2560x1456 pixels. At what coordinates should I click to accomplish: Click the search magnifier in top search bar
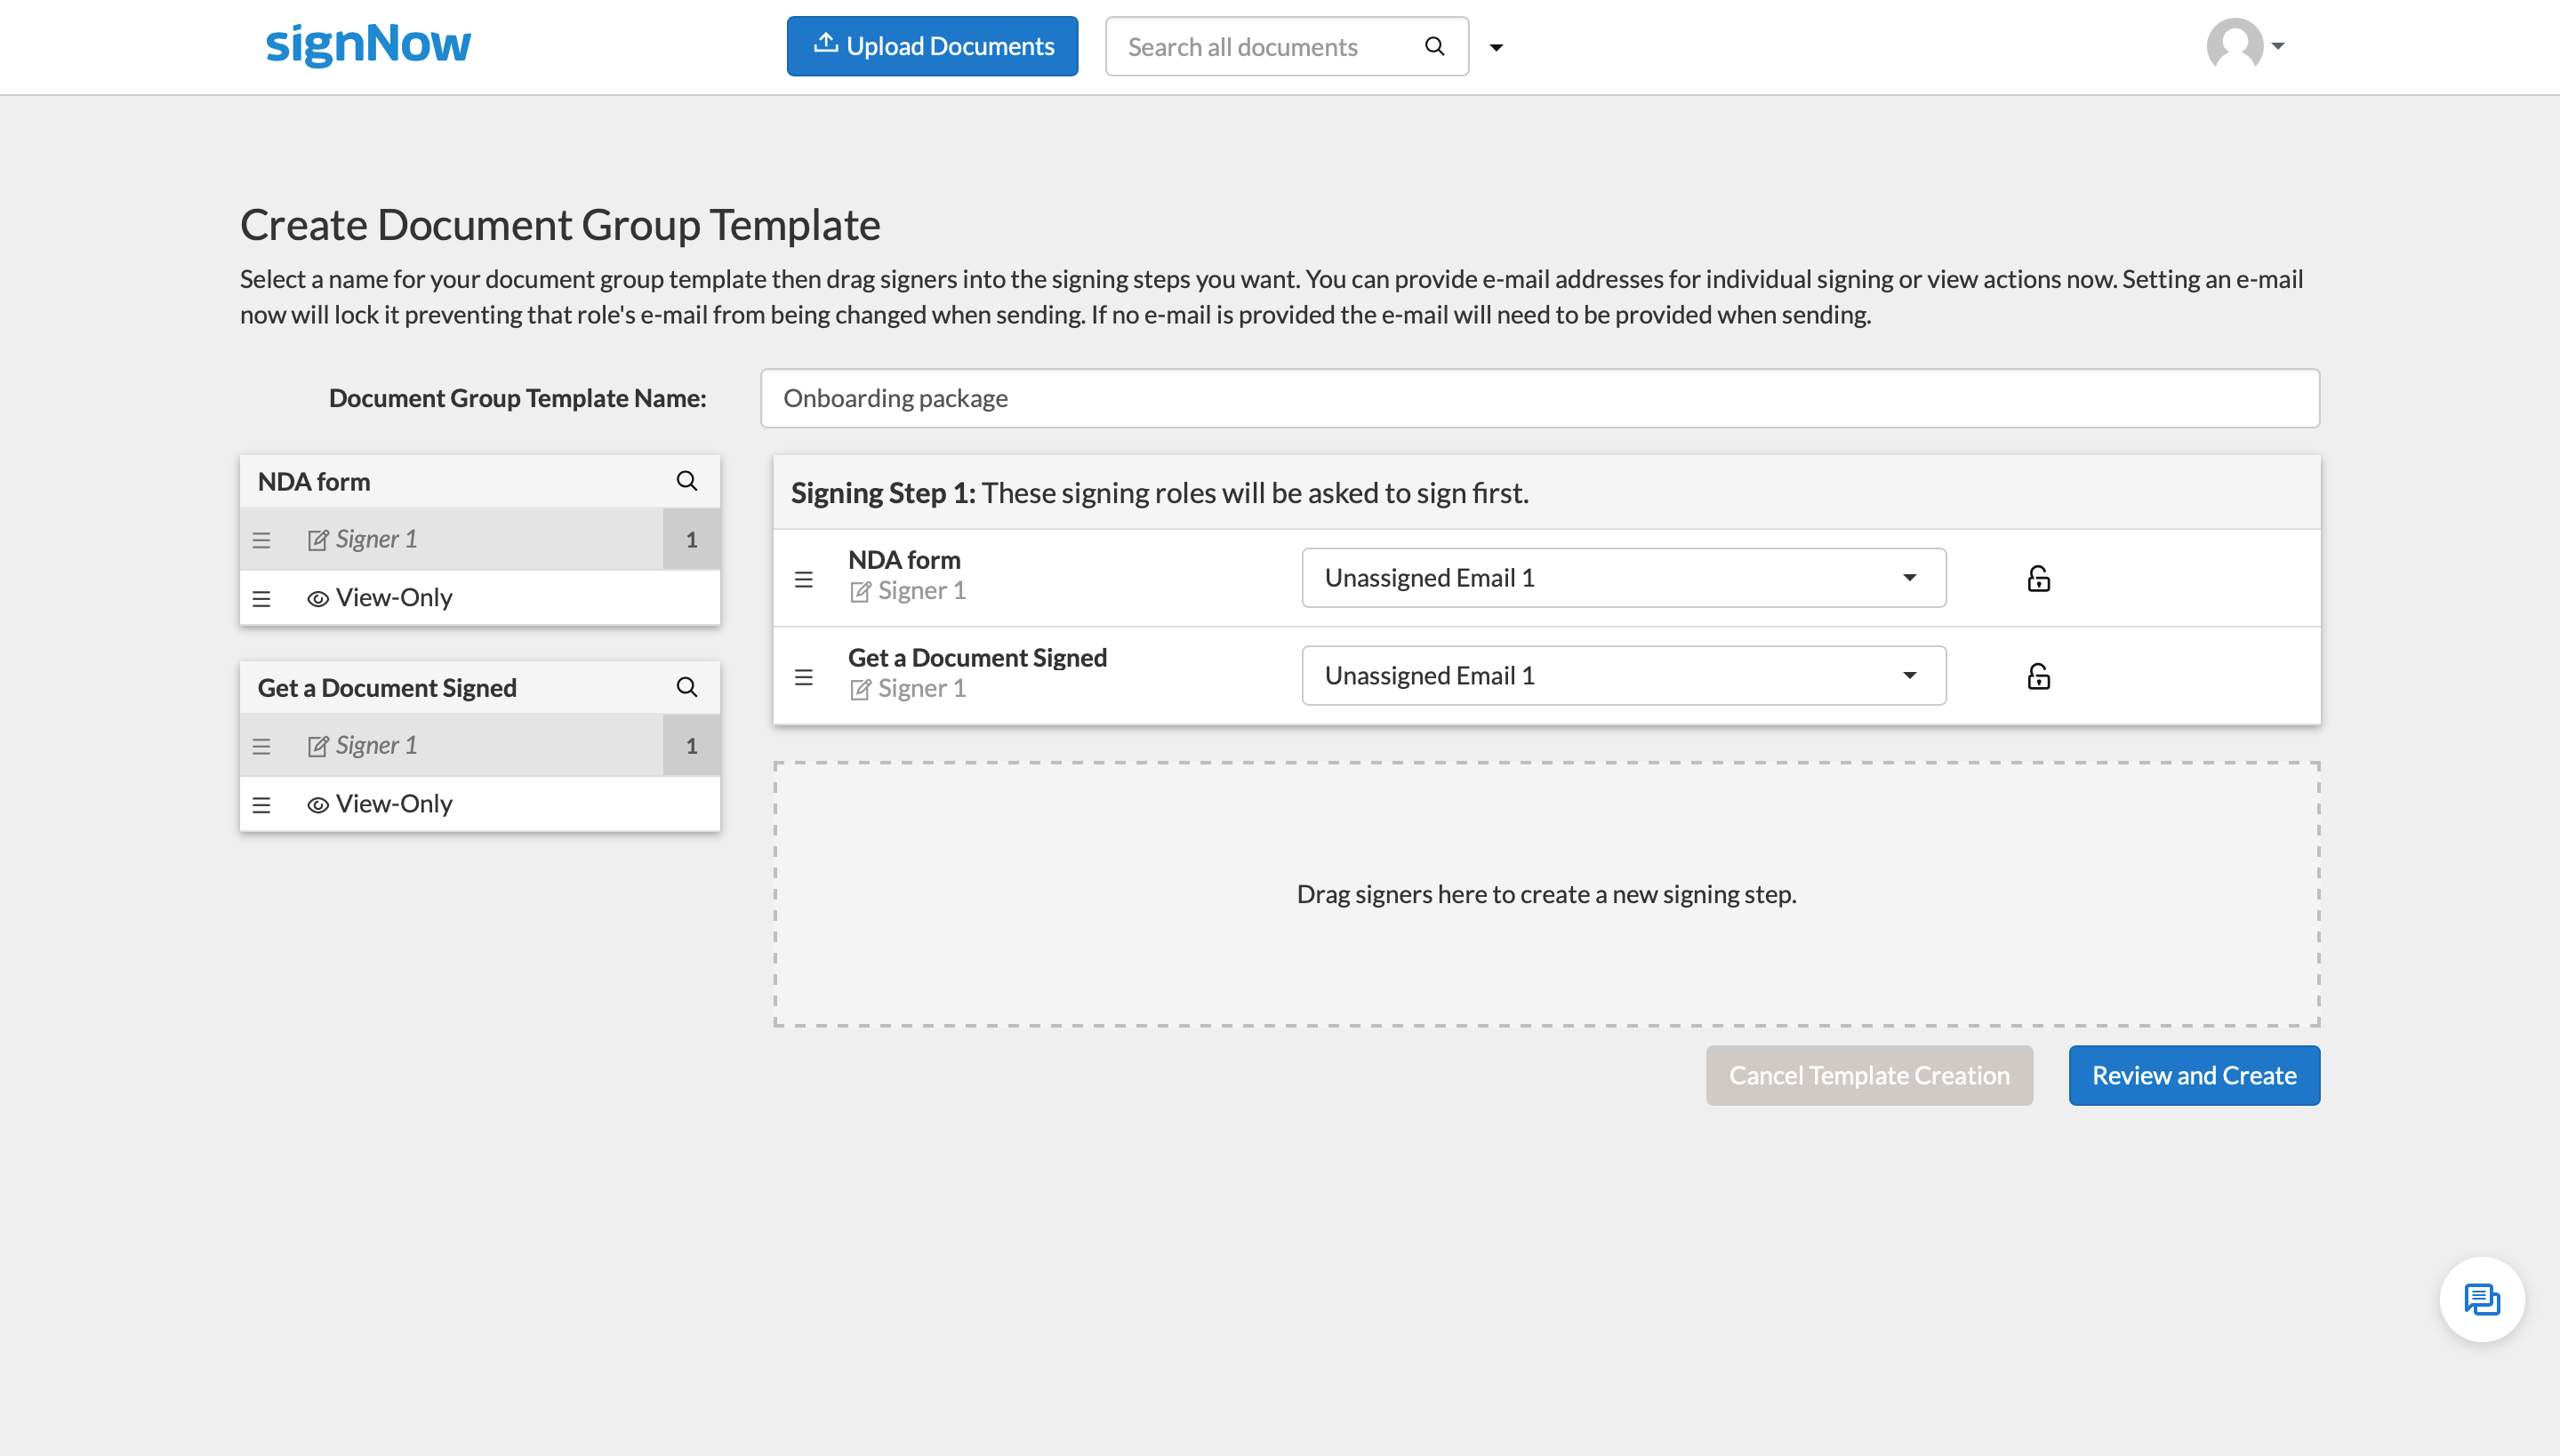pos(1433,47)
